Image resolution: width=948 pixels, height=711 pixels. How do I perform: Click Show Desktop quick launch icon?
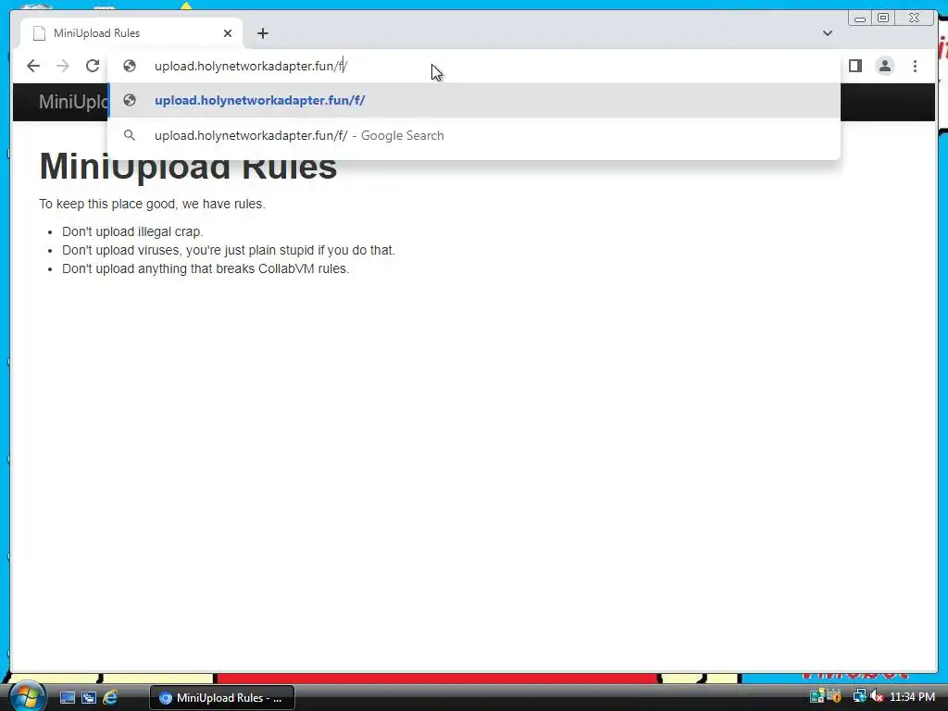tap(67, 698)
